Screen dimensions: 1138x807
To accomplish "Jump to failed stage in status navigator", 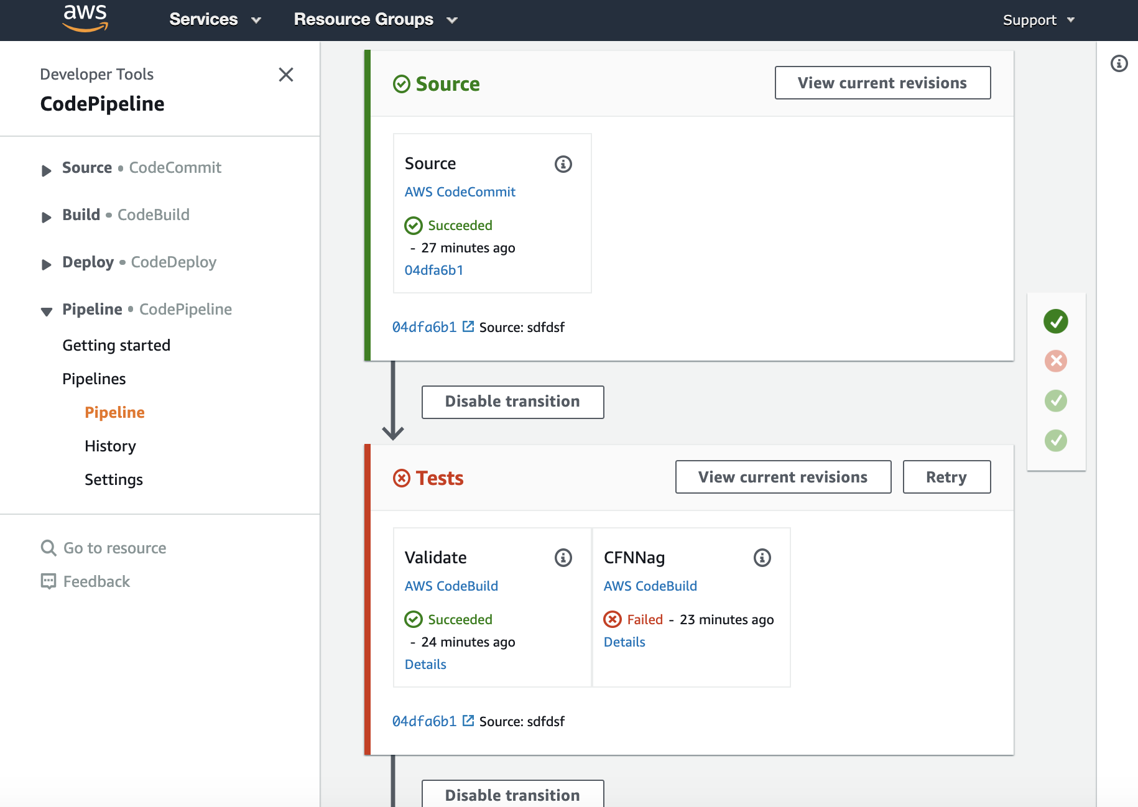I will point(1056,361).
